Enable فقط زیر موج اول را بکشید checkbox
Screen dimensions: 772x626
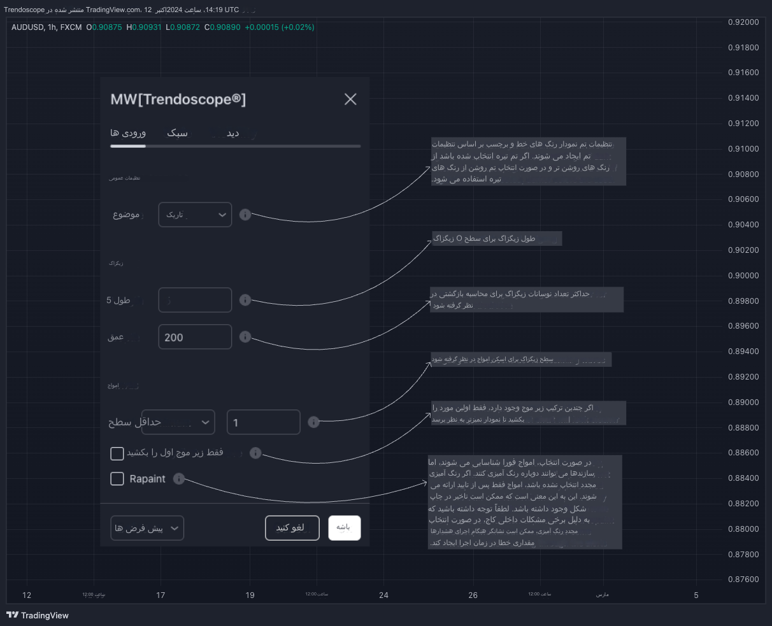point(117,453)
